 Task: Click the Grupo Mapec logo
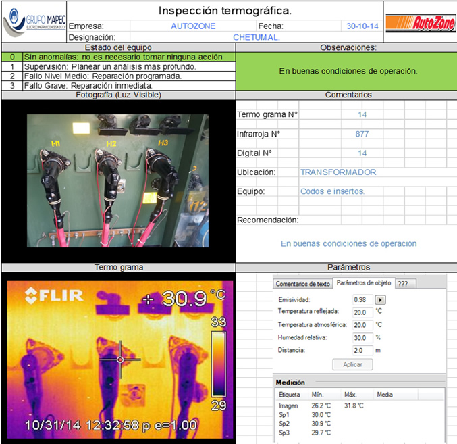click(34, 22)
